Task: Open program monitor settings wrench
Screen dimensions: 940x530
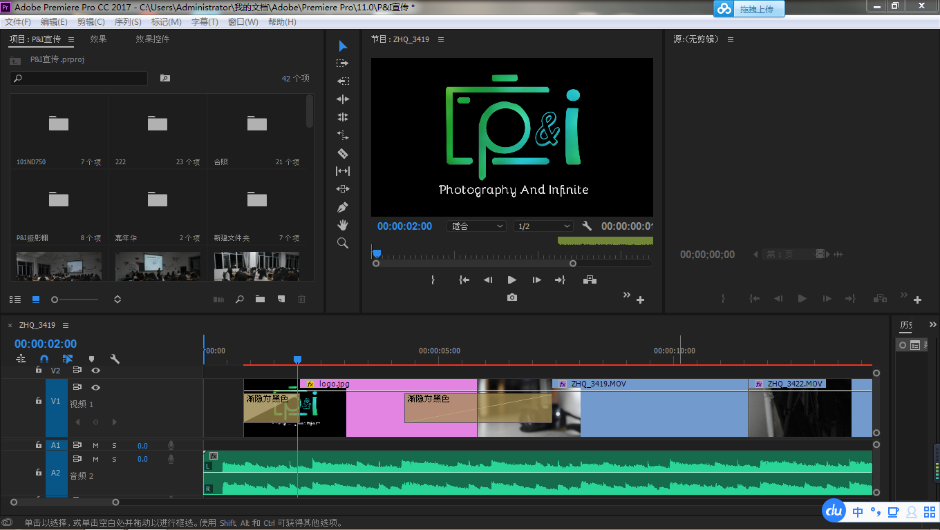Action: (587, 226)
